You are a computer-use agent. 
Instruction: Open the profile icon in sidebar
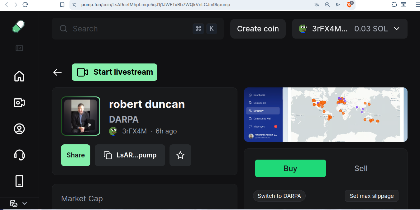coord(19,129)
